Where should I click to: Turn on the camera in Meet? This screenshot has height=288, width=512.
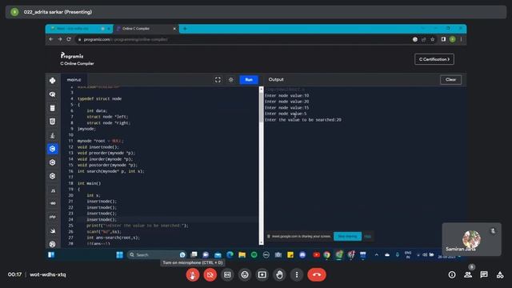tap(210, 274)
